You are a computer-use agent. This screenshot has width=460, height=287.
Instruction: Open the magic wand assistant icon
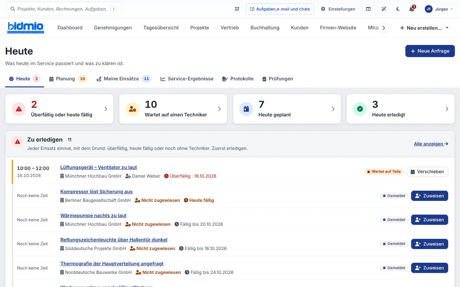click(x=384, y=9)
